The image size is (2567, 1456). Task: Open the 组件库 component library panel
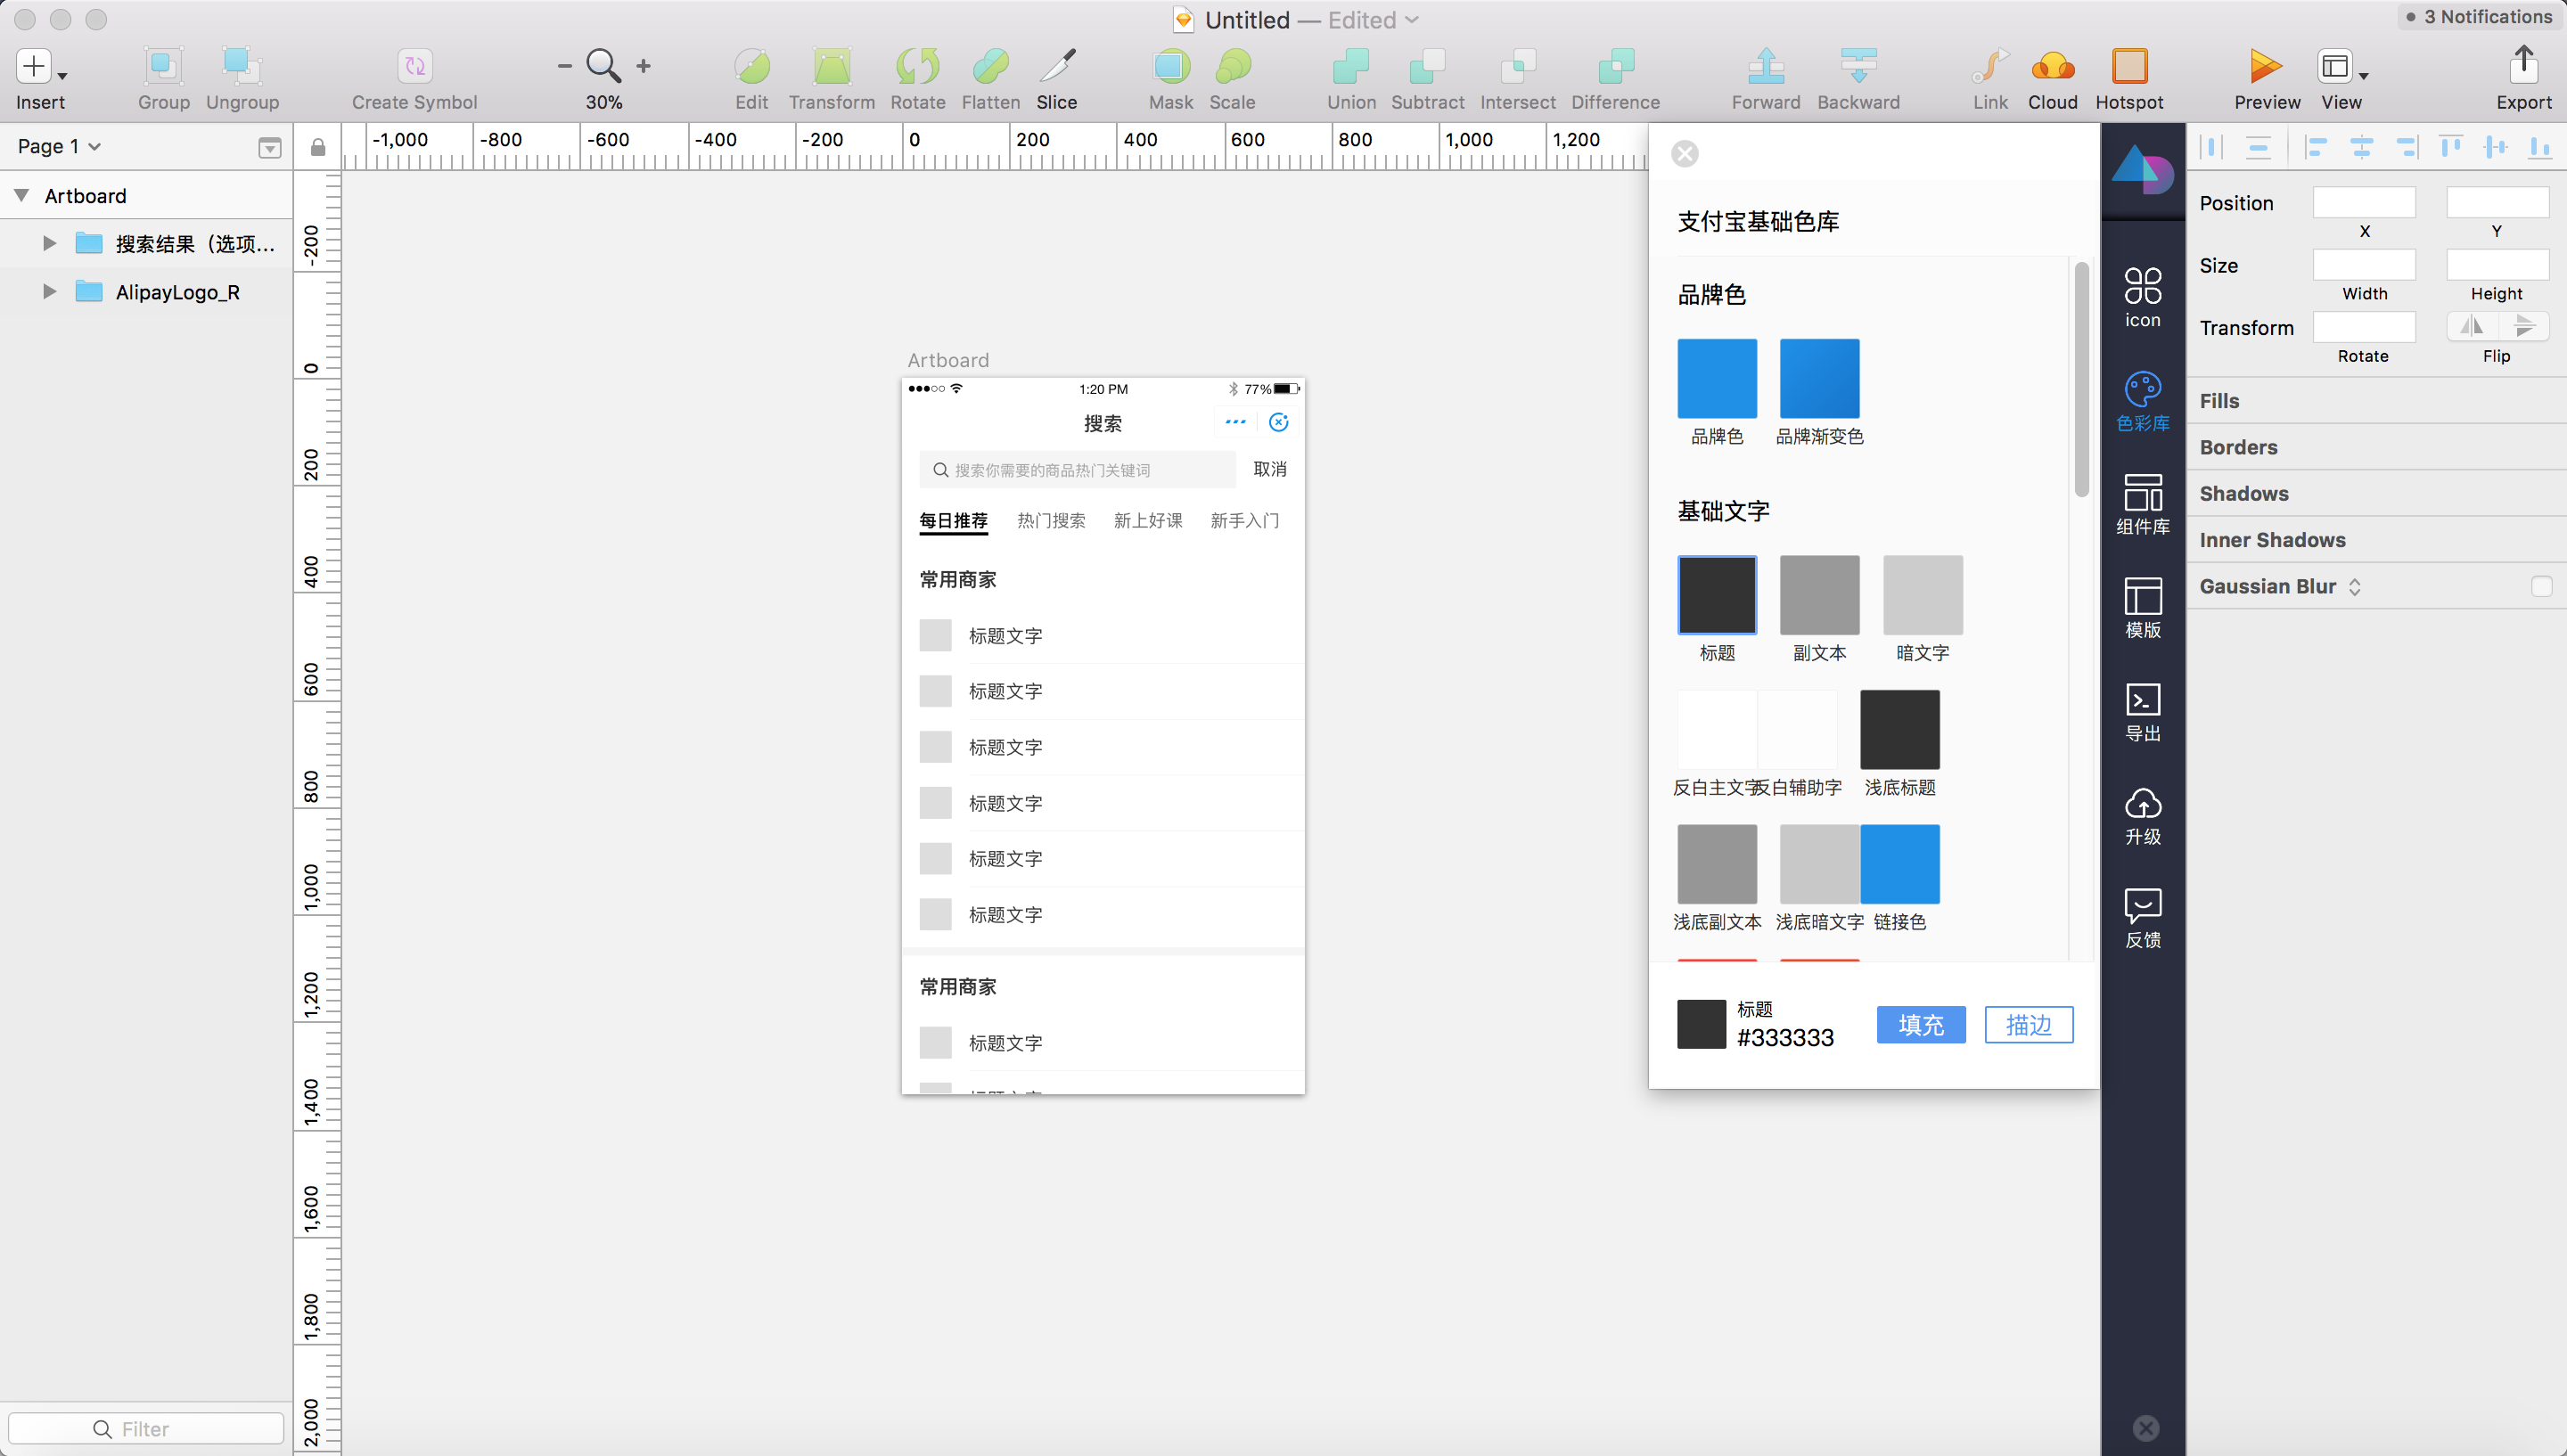(x=2142, y=503)
